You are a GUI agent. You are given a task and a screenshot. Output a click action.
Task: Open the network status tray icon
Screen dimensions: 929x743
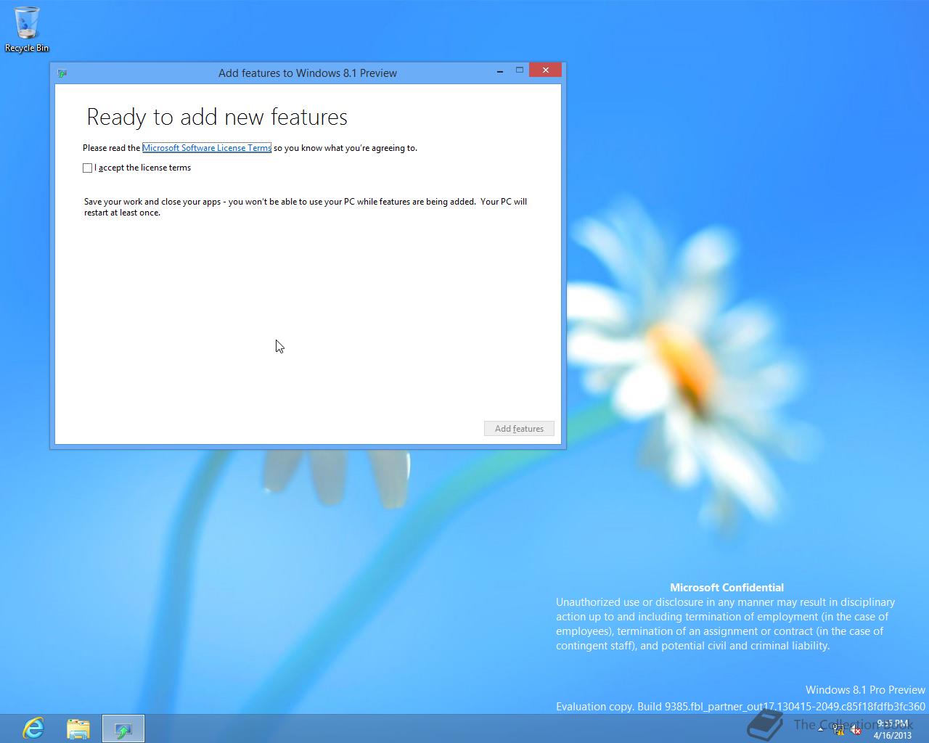[838, 730]
